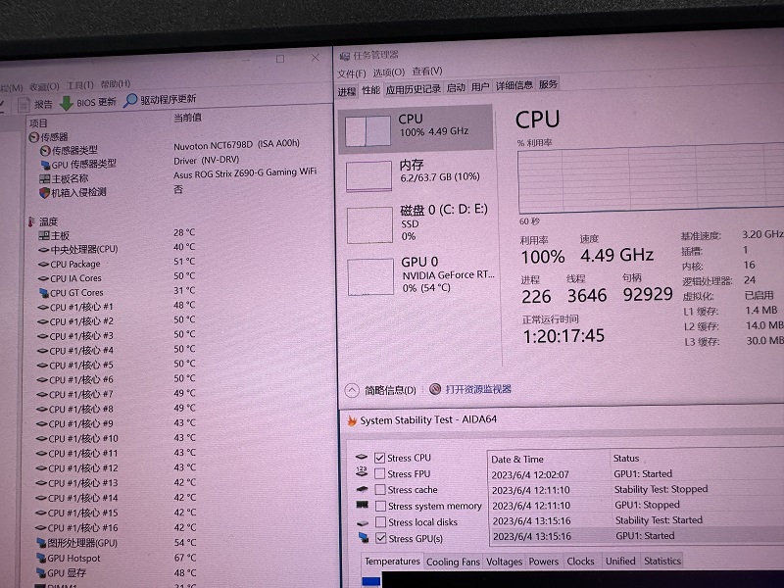784x588 pixels.
Task: Open the Unified tab
Action: [x=620, y=561]
